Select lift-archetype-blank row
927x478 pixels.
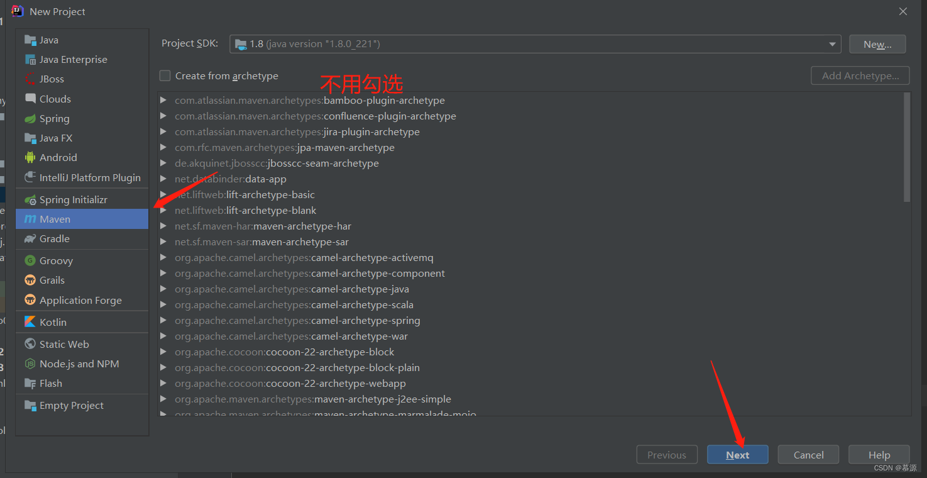(x=530, y=211)
